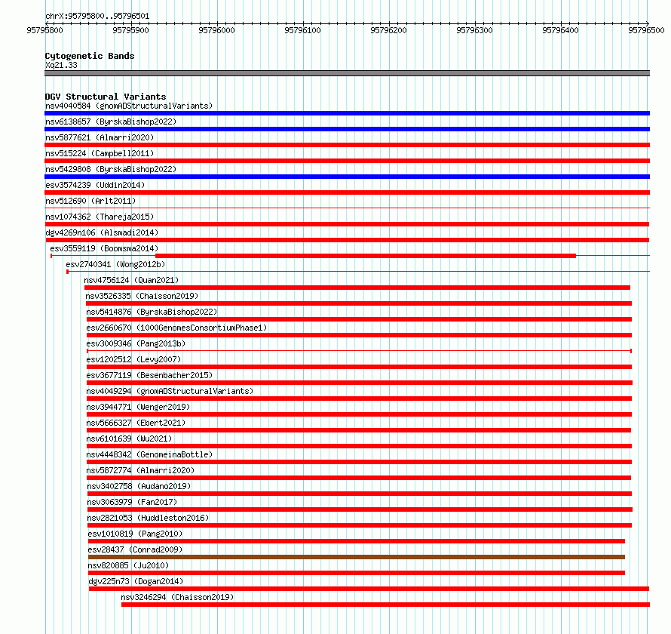The width and height of the screenshot is (671, 634).
Task: Click ruler coordinate 95796500
Action: point(646,30)
